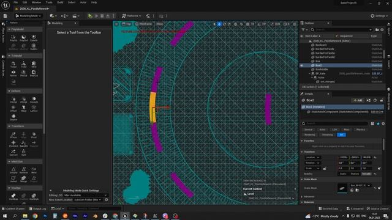The width and height of the screenshot is (392, 220).
Task: Select the PolyCut tool in TriModel
Action: tap(34, 73)
